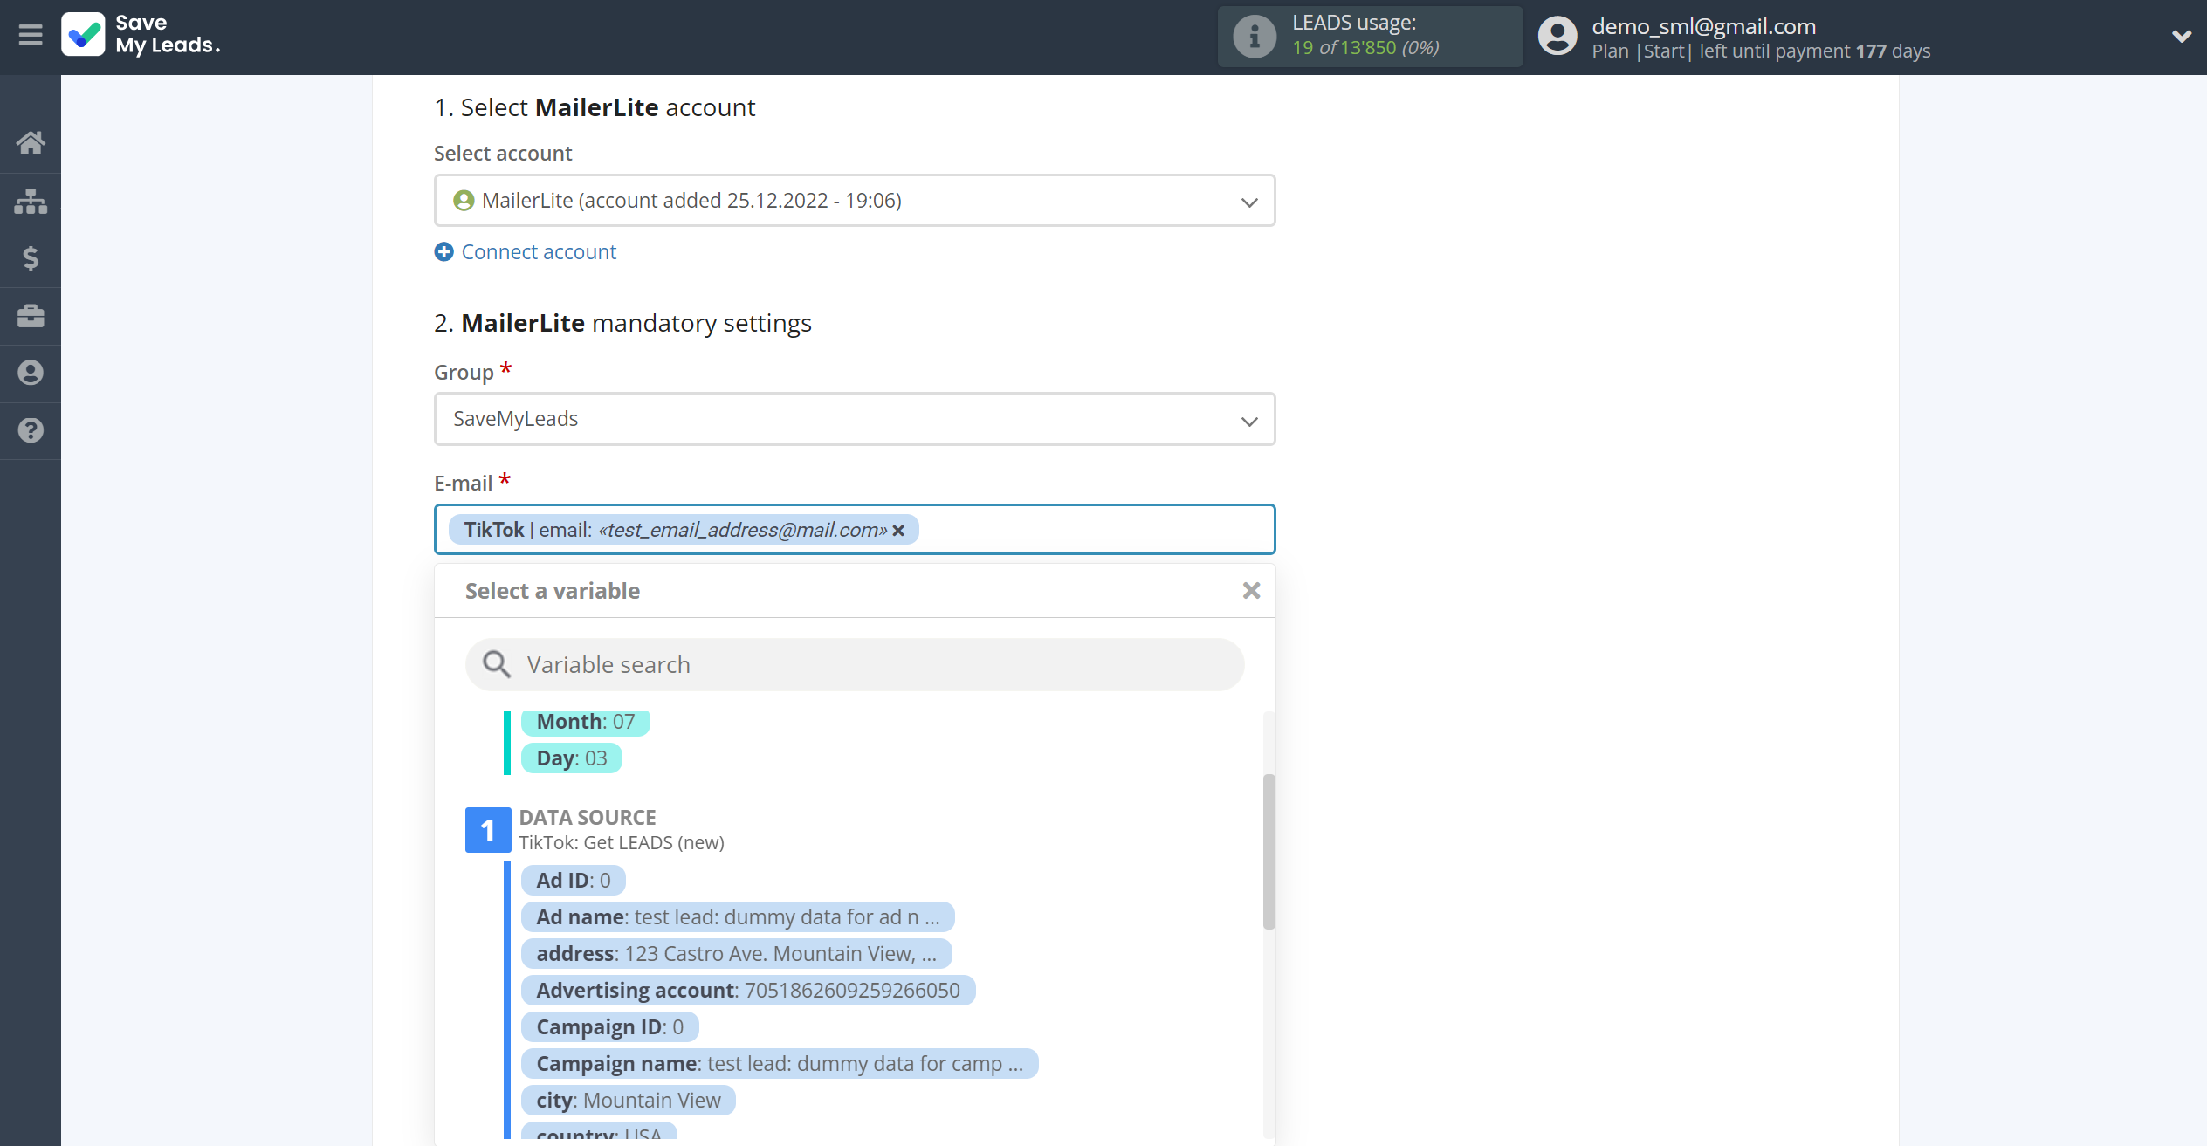Select the Campaign name variable
The width and height of the screenshot is (2207, 1146).
pos(780,1064)
